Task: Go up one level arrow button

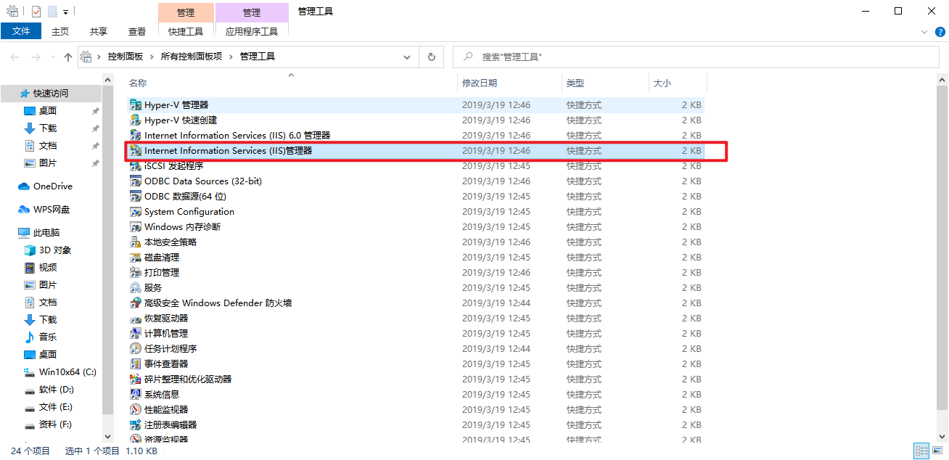Action: pyautogui.click(x=68, y=57)
